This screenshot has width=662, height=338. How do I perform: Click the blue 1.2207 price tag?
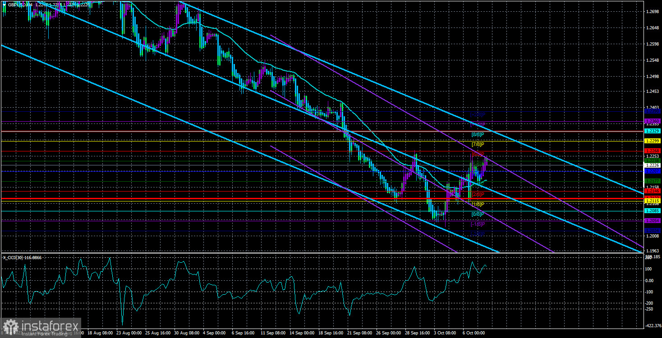point(653,171)
